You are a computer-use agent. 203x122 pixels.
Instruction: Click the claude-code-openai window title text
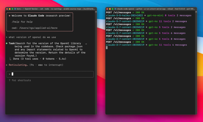coord(156,9)
